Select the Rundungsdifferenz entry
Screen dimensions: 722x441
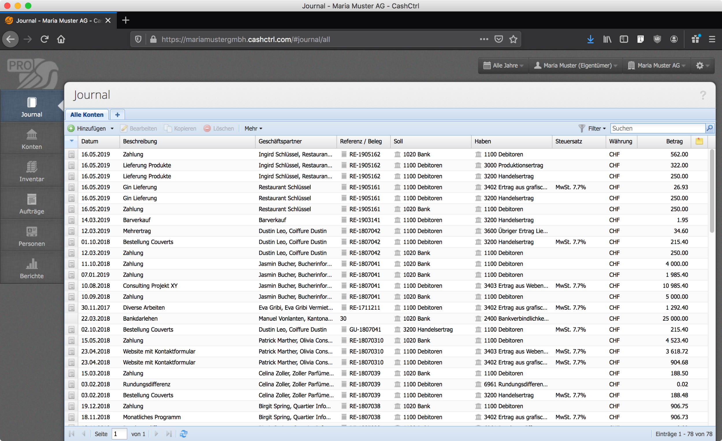386,384
